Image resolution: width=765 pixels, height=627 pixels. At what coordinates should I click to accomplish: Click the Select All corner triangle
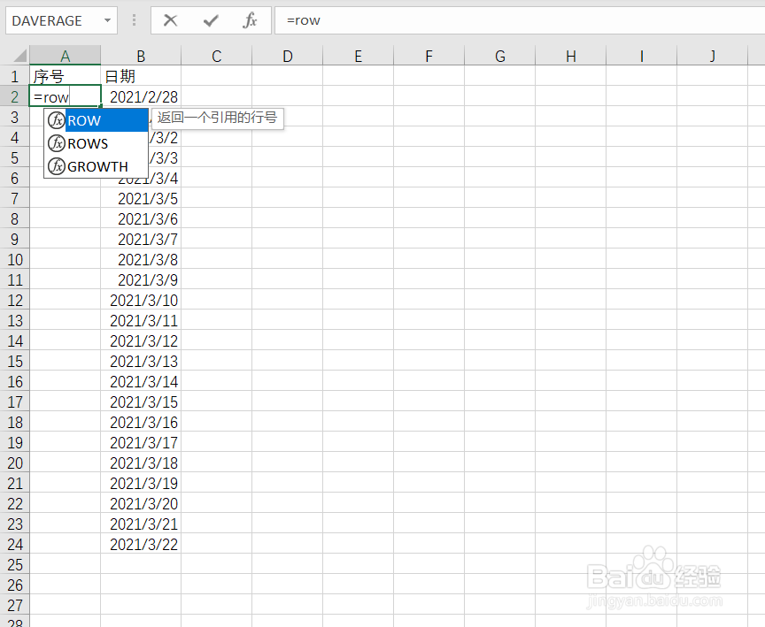pyautogui.click(x=19, y=55)
